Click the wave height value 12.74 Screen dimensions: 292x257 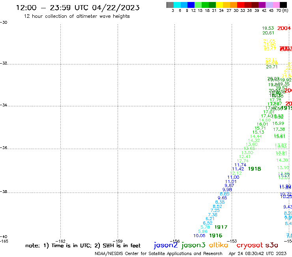click(243, 161)
